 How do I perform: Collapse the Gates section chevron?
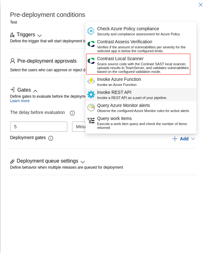[x=36, y=91]
